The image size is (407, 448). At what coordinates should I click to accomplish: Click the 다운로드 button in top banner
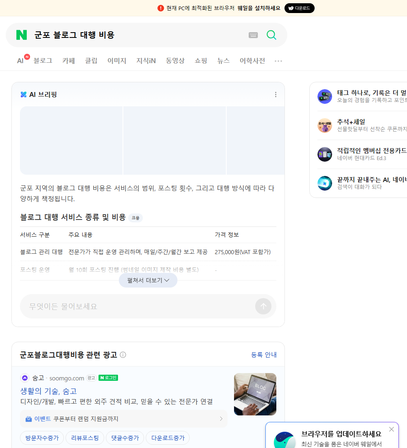[x=299, y=8]
